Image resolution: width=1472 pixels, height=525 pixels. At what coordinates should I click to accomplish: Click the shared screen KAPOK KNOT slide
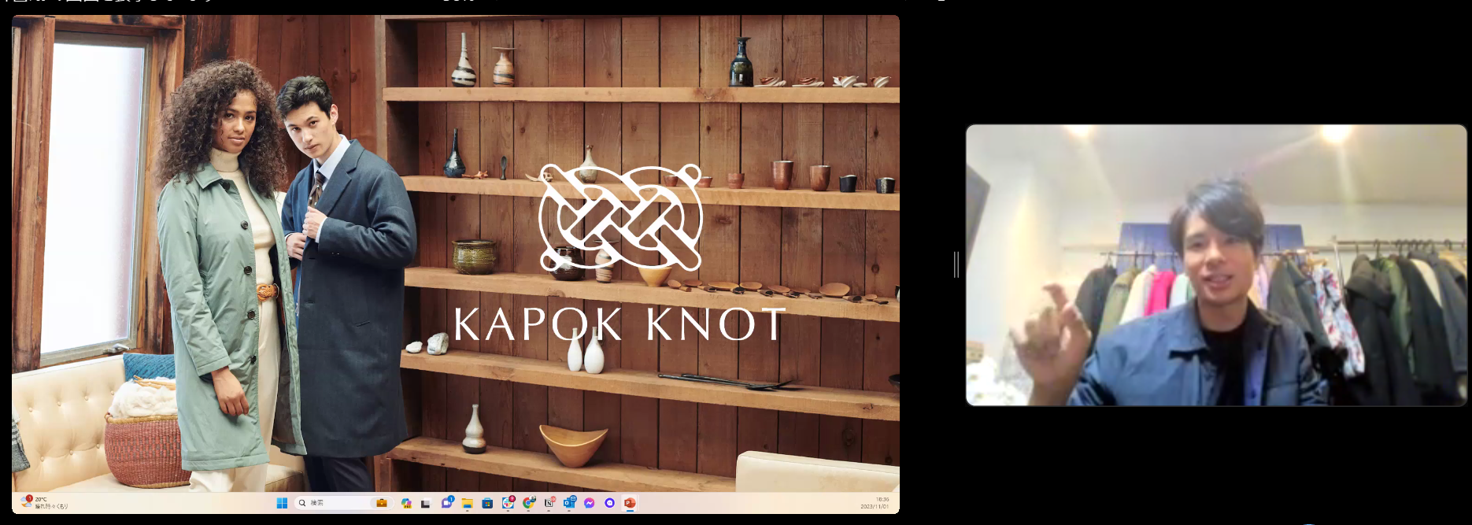pyautogui.click(x=456, y=253)
